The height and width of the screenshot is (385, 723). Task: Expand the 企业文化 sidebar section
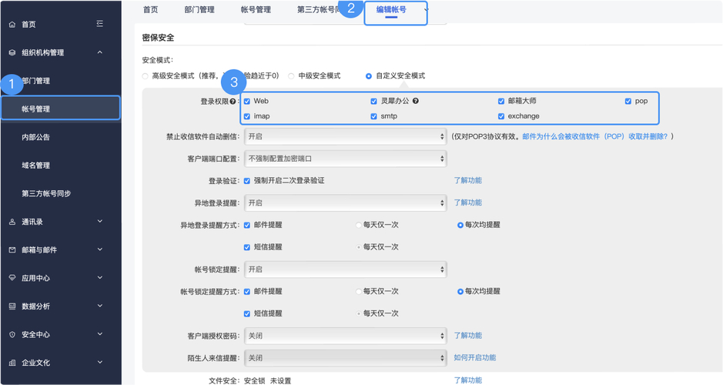[x=100, y=363]
